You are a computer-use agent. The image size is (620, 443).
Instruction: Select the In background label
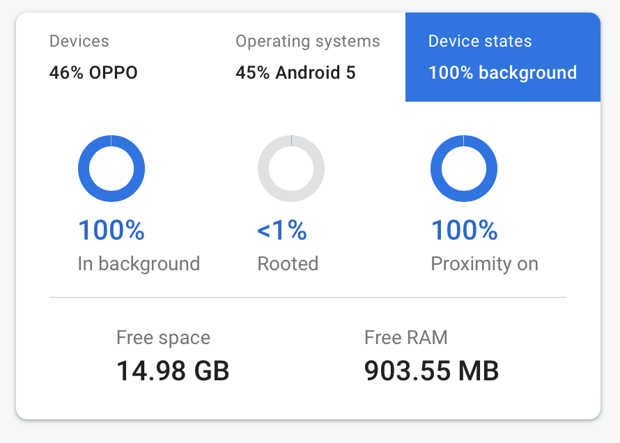(x=139, y=264)
